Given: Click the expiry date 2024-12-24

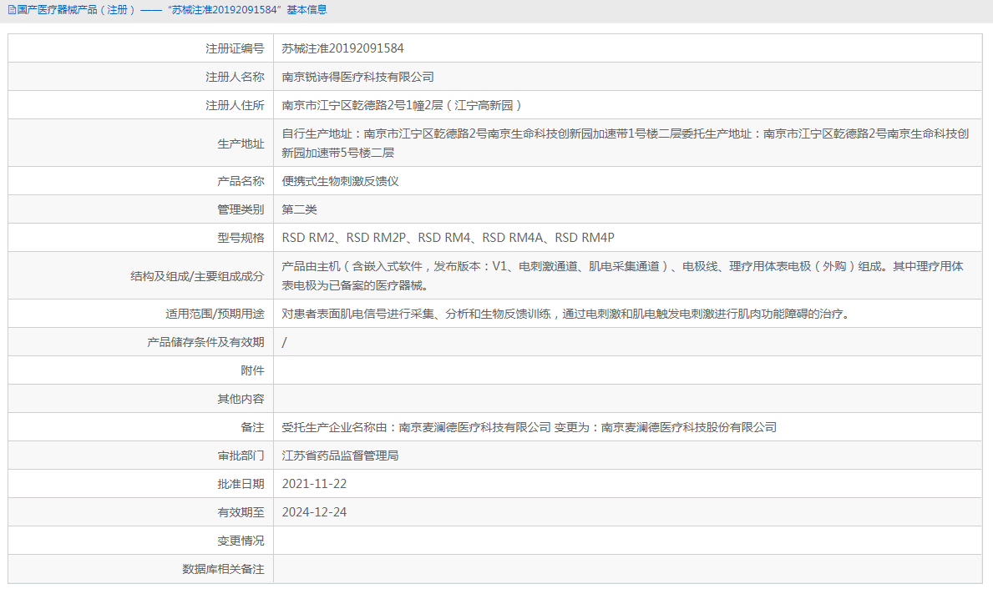Looking at the screenshot, I should tap(316, 511).
